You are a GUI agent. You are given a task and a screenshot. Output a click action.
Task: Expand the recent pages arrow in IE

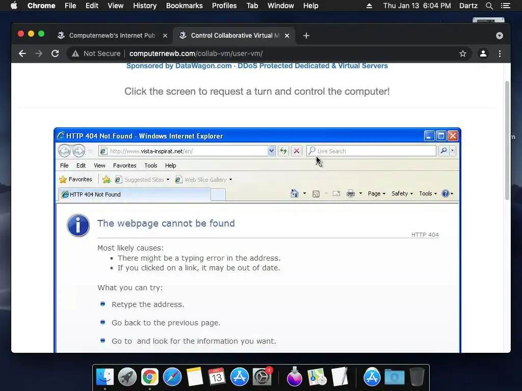[x=90, y=151]
